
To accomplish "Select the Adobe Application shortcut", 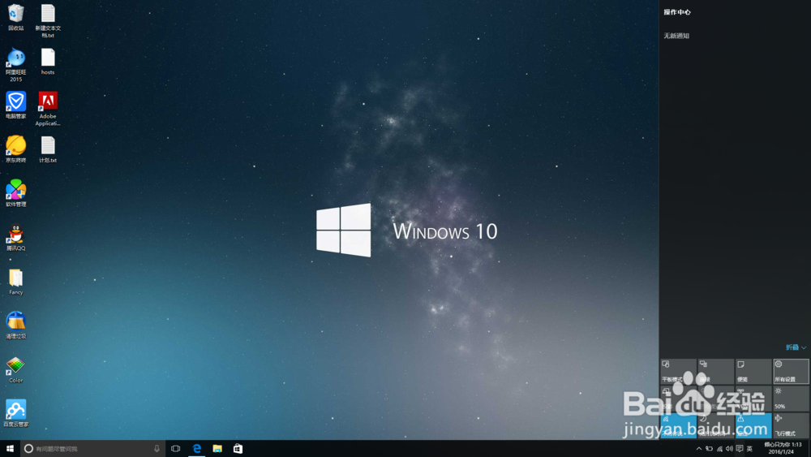I will (48, 109).
